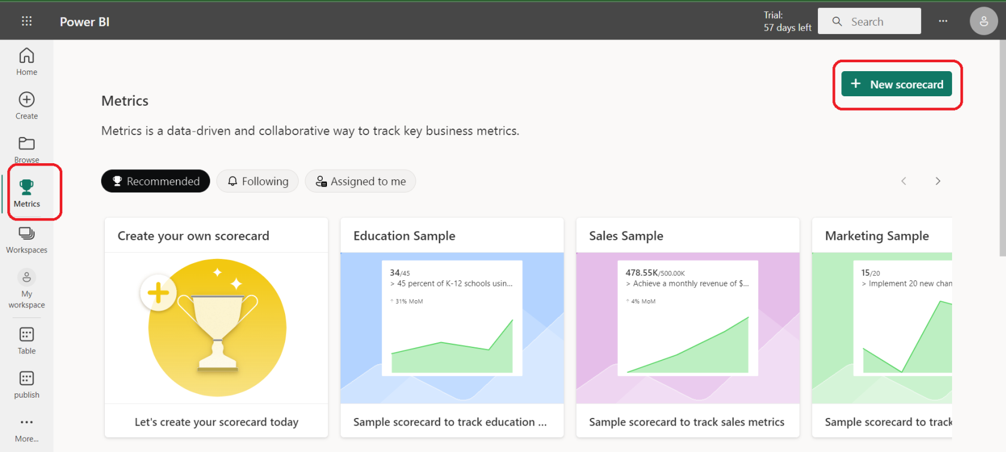Expand More options in the left sidebar

coord(26,429)
